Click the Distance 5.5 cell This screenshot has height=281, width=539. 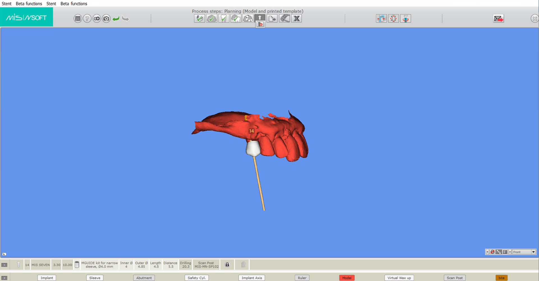click(171, 265)
